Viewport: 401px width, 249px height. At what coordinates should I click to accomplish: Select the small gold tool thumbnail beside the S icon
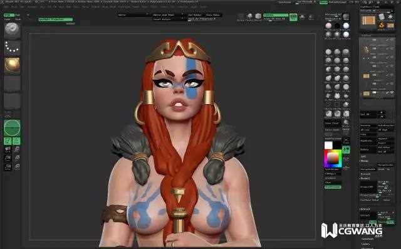click(x=390, y=25)
